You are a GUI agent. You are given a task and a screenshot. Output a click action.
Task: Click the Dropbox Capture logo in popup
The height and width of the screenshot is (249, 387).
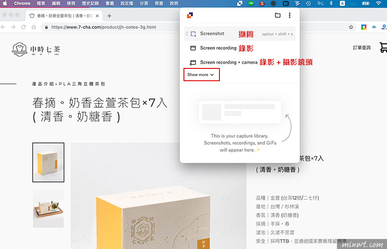pos(190,16)
